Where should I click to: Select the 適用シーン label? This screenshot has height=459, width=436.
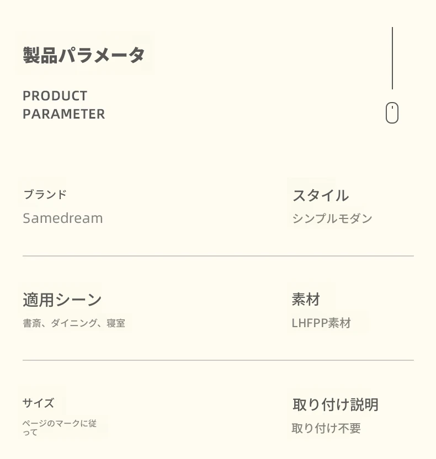tap(62, 300)
